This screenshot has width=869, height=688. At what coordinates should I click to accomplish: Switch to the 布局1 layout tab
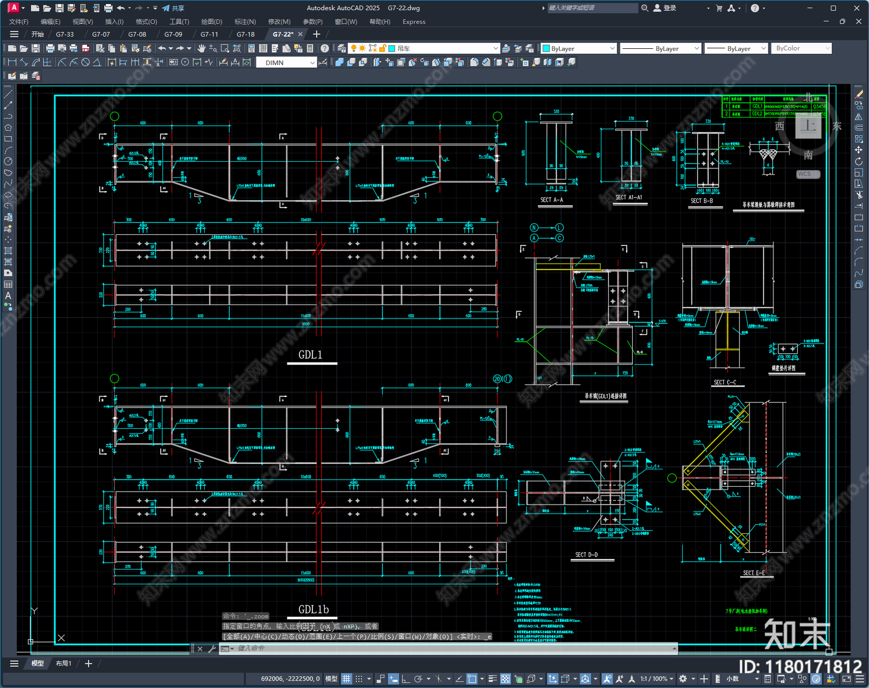pos(64,663)
